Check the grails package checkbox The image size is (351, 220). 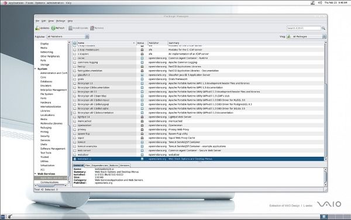[x=75, y=79]
